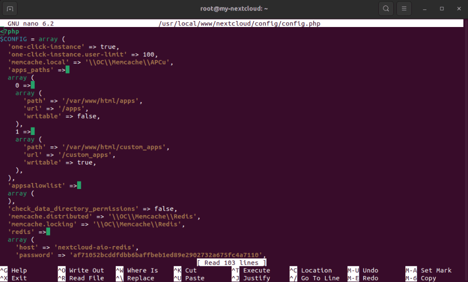Click the '/custom_apps' url value
This screenshot has height=282, width=468.
(x=85, y=155)
